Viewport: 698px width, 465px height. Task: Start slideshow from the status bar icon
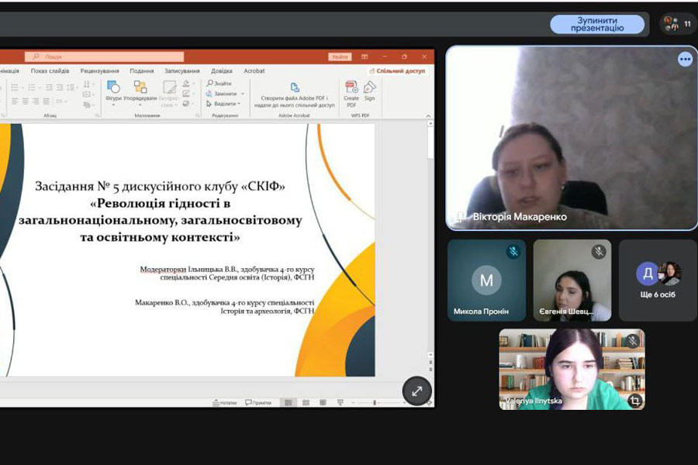click(340, 402)
